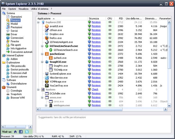
Task: Click the Cronologia clock icon
Action: (x=8, y=91)
